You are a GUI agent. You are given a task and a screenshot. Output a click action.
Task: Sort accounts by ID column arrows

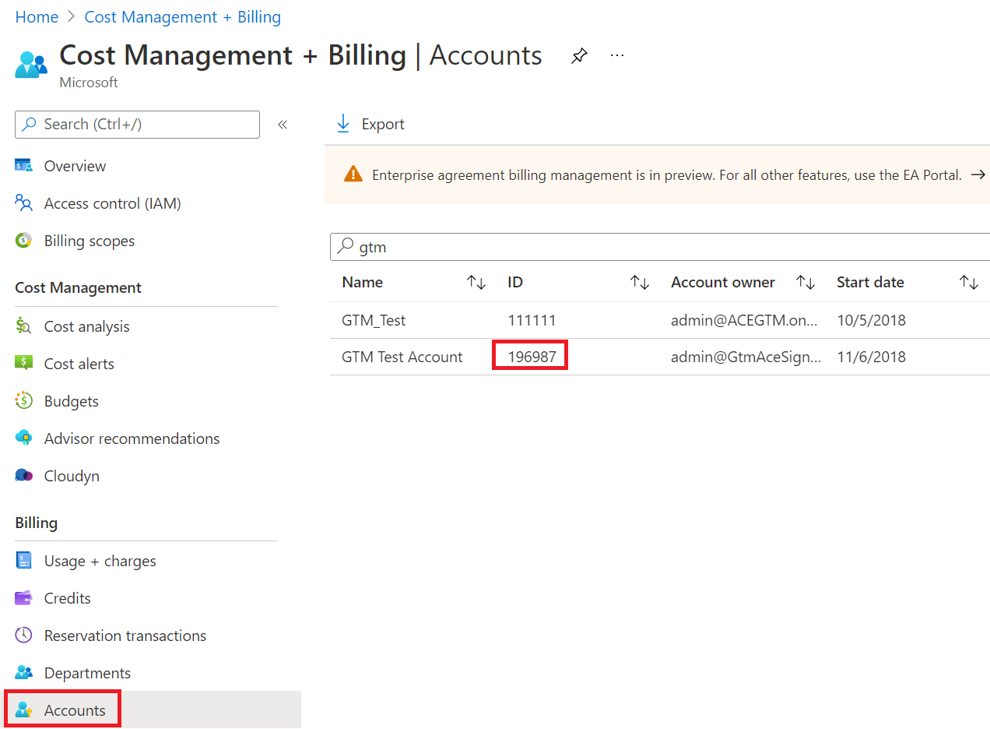(x=639, y=283)
